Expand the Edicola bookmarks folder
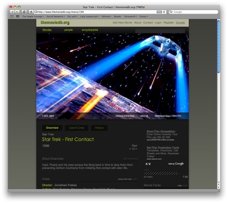Screen dimensions: 228x203 pyautogui.click(x=106, y=17)
